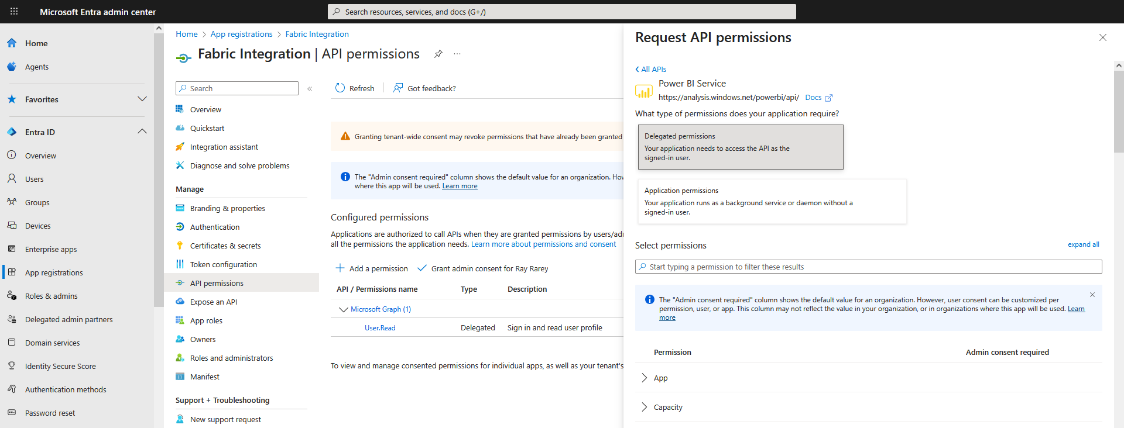Open Certificates & secrets key icon item
This screenshot has width=1124, height=428.
point(180,246)
